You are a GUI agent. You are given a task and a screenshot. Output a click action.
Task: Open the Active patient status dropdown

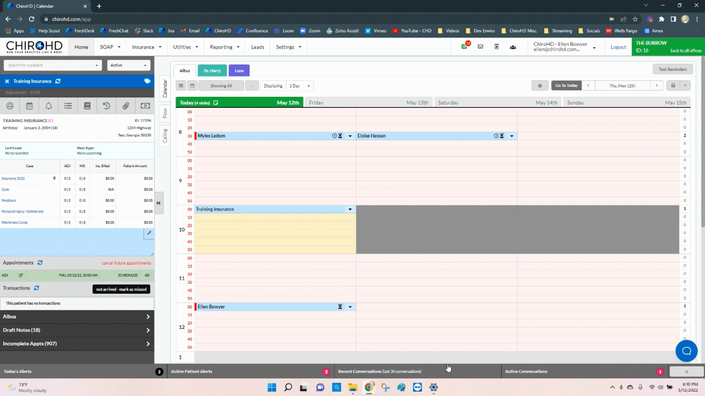(x=128, y=65)
